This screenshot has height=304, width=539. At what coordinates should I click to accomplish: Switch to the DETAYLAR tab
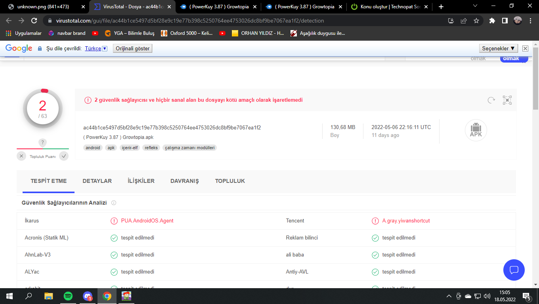click(97, 181)
